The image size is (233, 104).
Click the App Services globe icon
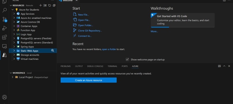point(18,14)
